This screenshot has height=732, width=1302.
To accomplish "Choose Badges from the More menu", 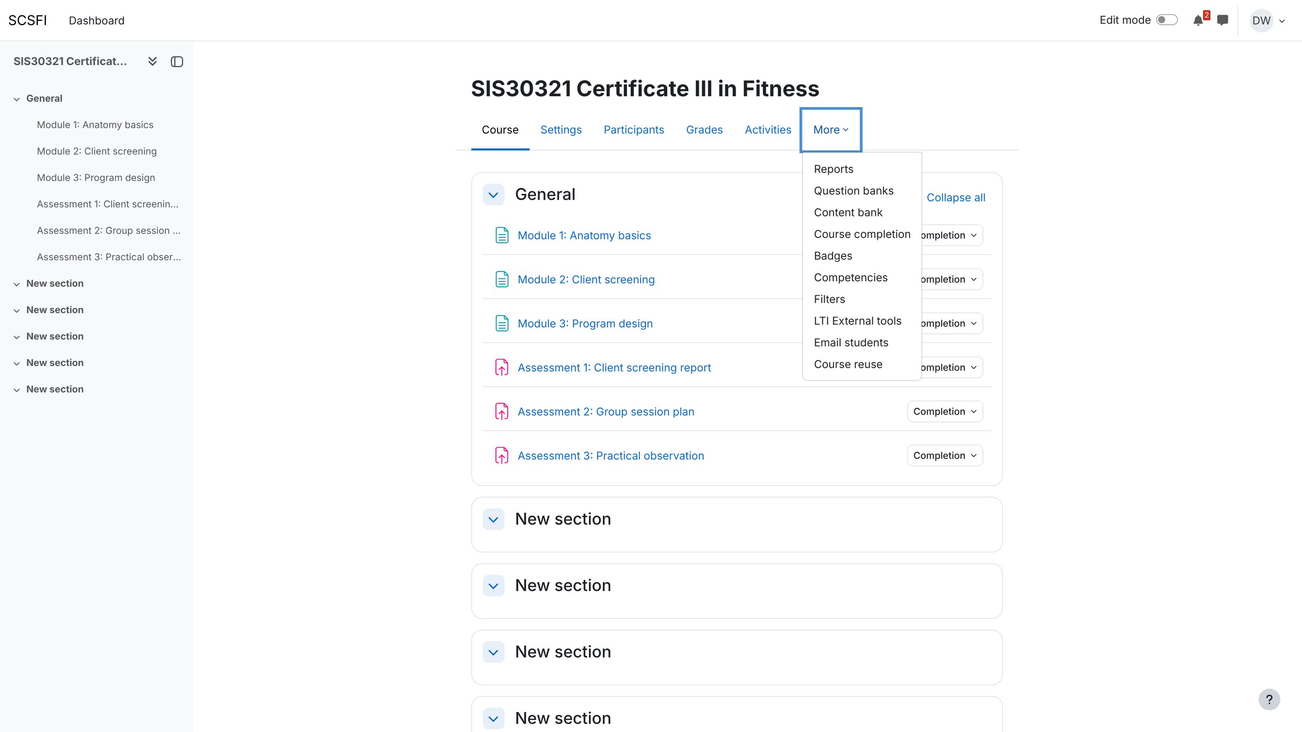I will pos(833,256).
